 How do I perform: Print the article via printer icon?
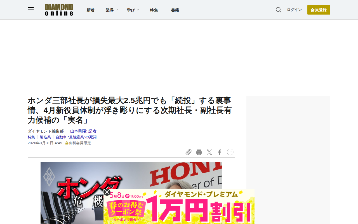(x=199, y=152)
